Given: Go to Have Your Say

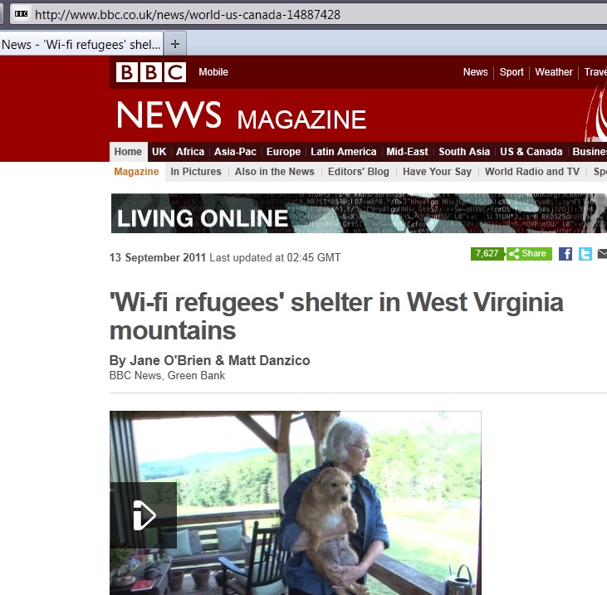Looking at the screenshot, I should click(437, 172).
